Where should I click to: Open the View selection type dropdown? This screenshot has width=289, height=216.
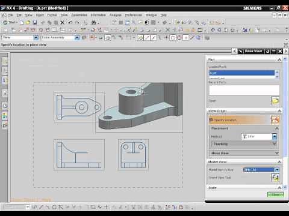pos(36,37)
